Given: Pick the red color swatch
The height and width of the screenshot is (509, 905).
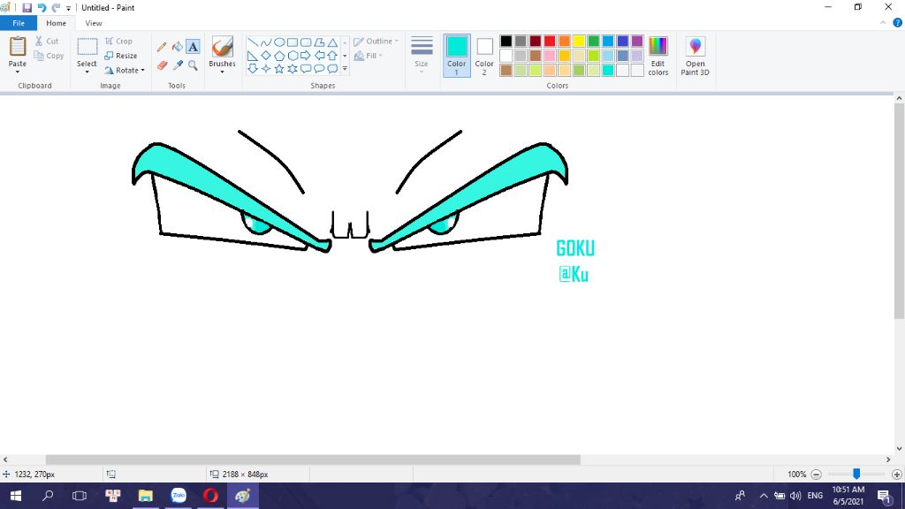Looking at the screenshot, I should pyautogui.click(x=550, y=41).
